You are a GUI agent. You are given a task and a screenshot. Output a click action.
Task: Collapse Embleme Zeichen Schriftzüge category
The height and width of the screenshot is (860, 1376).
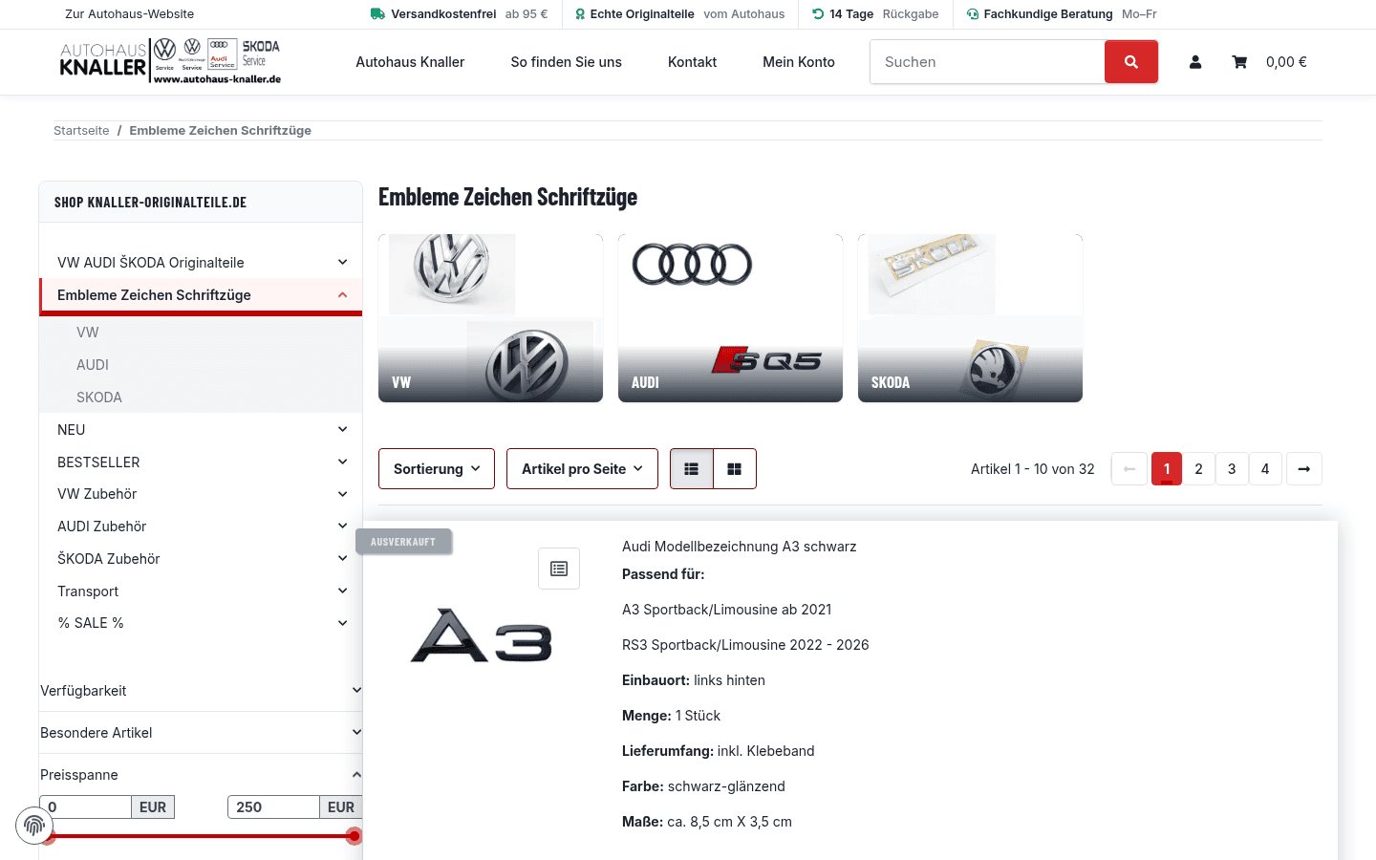click(x=342, y=294)
